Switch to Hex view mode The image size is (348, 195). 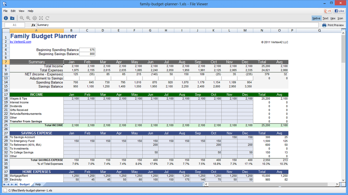[x=333, y=18]
